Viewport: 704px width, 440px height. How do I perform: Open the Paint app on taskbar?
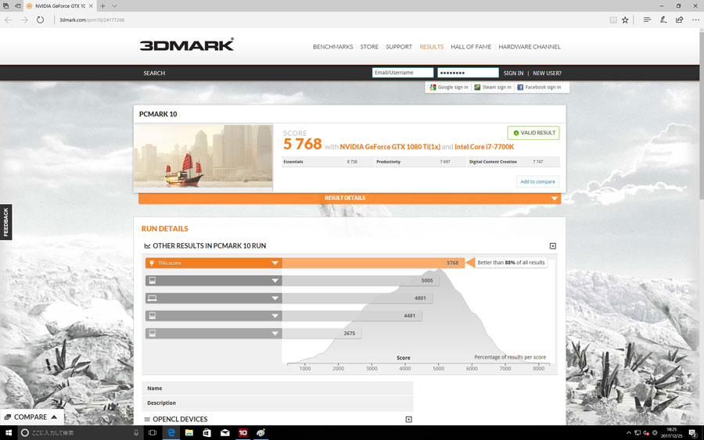point(260,433)
